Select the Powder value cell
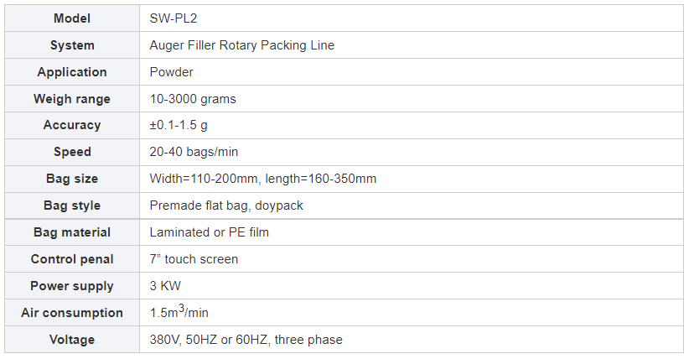The width and height of the screenshot is (689, 359). click(x=170, y=72)
